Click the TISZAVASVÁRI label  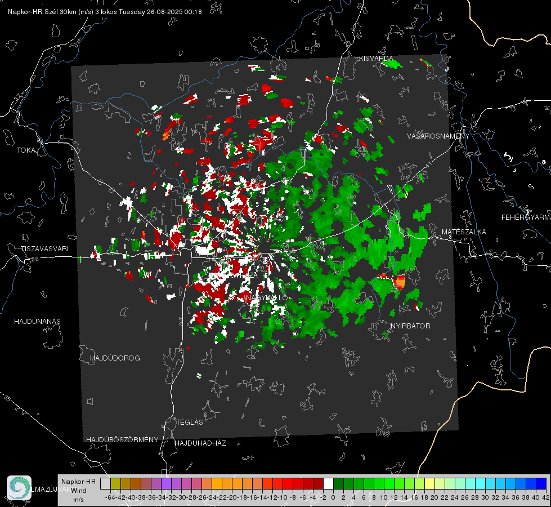pos(45,249)
